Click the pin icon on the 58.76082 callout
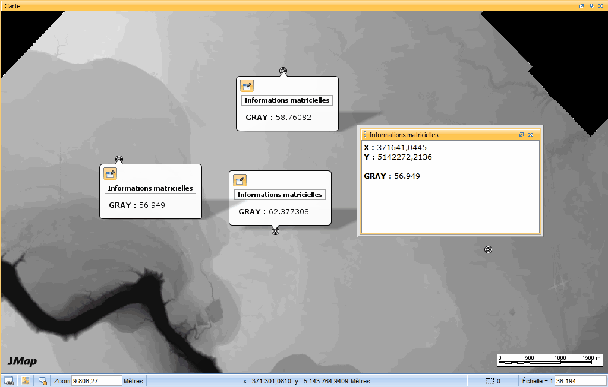608x387 pixels. point(247,85)
